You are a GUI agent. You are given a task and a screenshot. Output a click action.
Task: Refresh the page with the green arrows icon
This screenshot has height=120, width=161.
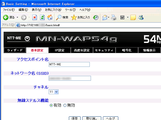tap(42, 17)
